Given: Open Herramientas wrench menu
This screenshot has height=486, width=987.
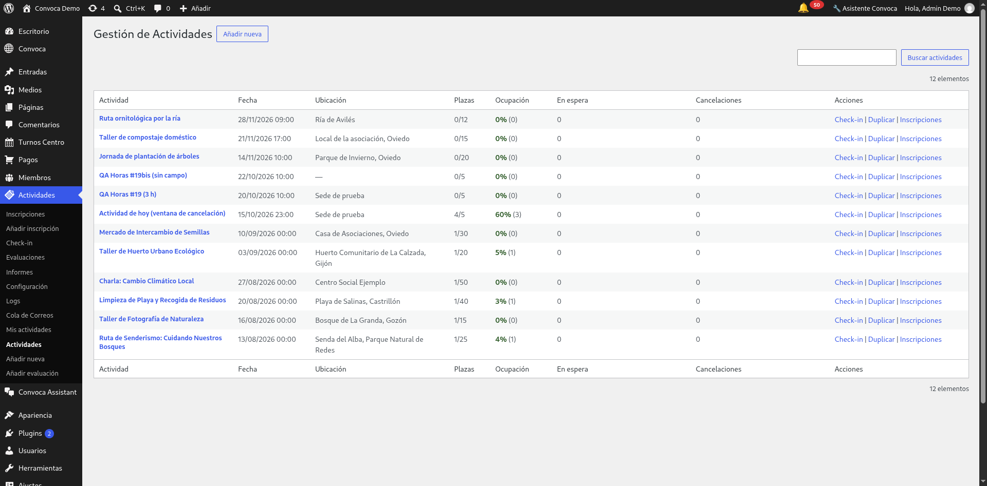Looking at the screenshot, I should tap(41, 468).
